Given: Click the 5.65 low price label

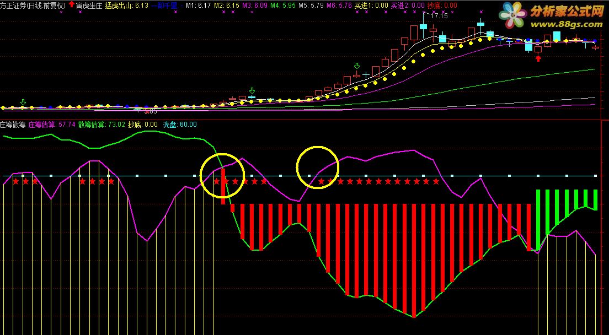Looking at the screenshot, I should (150, 112).
